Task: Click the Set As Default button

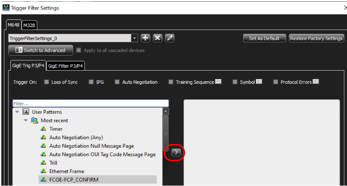Action: [x=264, y=38]
